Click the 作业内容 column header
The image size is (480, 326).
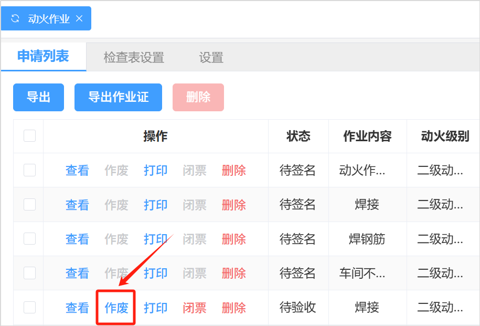click(x=367, y=136)
